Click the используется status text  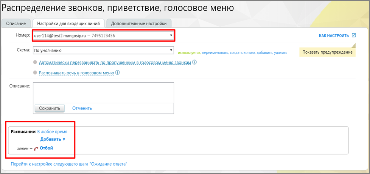coord(189,53)
